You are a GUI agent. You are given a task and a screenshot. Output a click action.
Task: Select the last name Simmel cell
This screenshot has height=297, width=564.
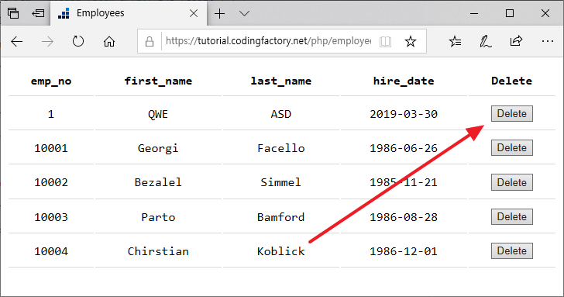[x=281, y=182]
